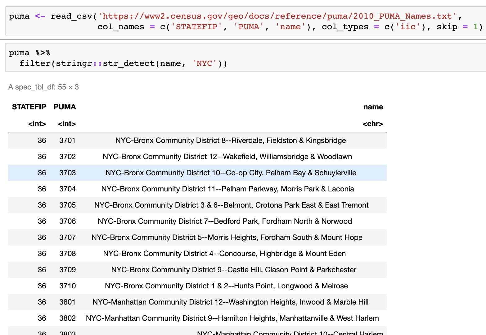Click the STATEFIP column header
Screen dimensions: 486x335
pos(29,107)
